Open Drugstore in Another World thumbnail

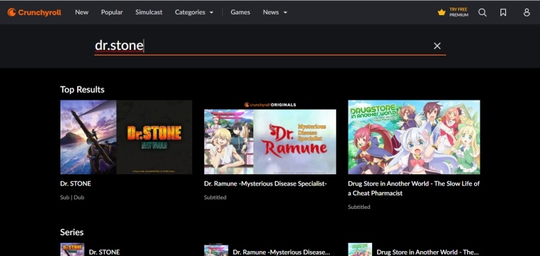click(414, 137)
